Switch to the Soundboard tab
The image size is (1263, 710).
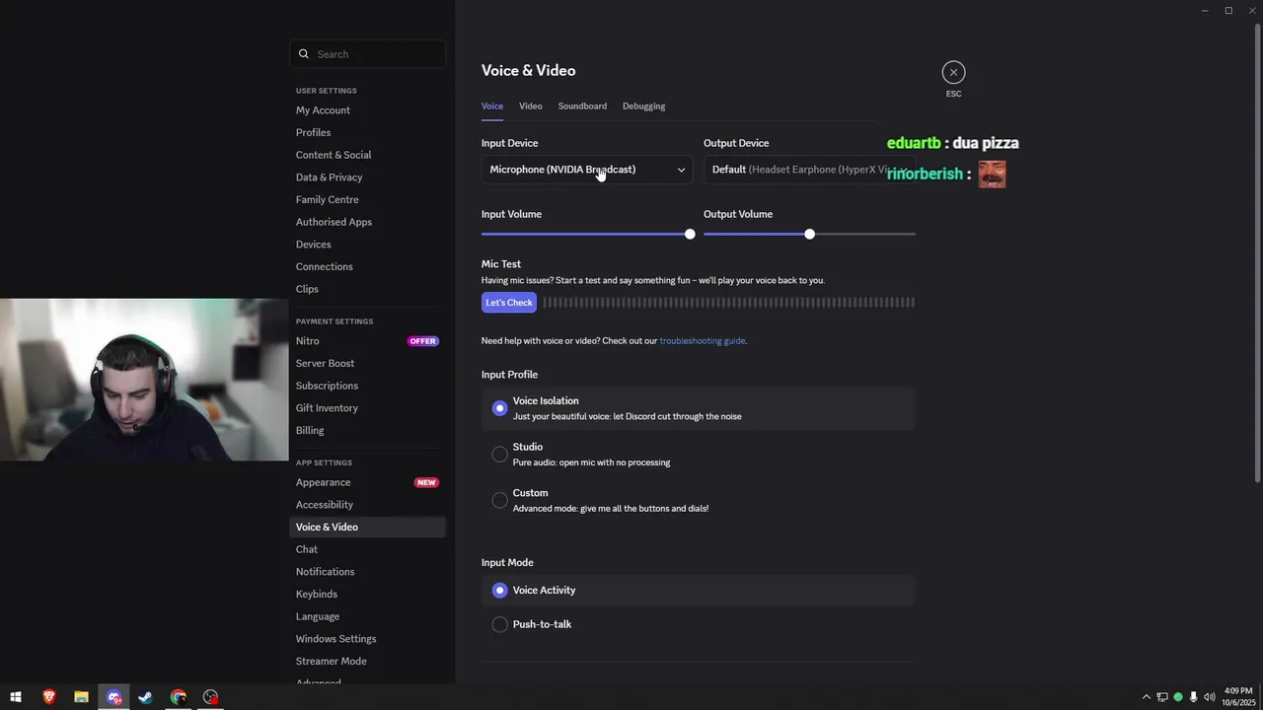582,106
